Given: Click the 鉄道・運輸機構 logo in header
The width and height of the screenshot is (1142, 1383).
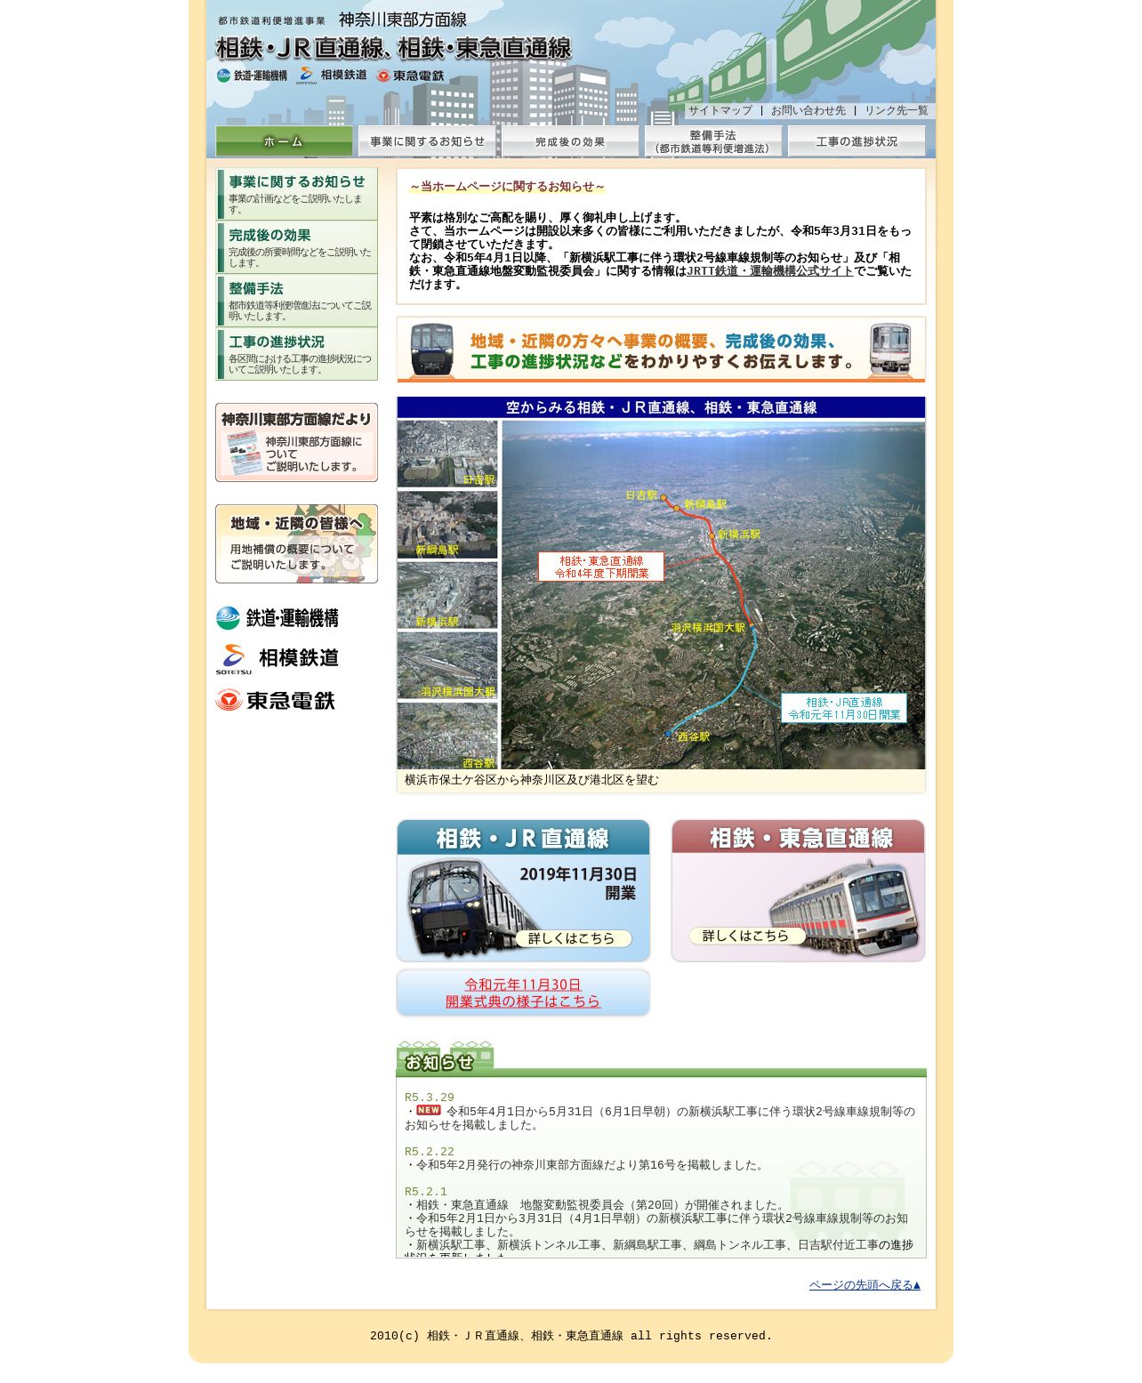Looking at the screenshot, I should 252,76.
